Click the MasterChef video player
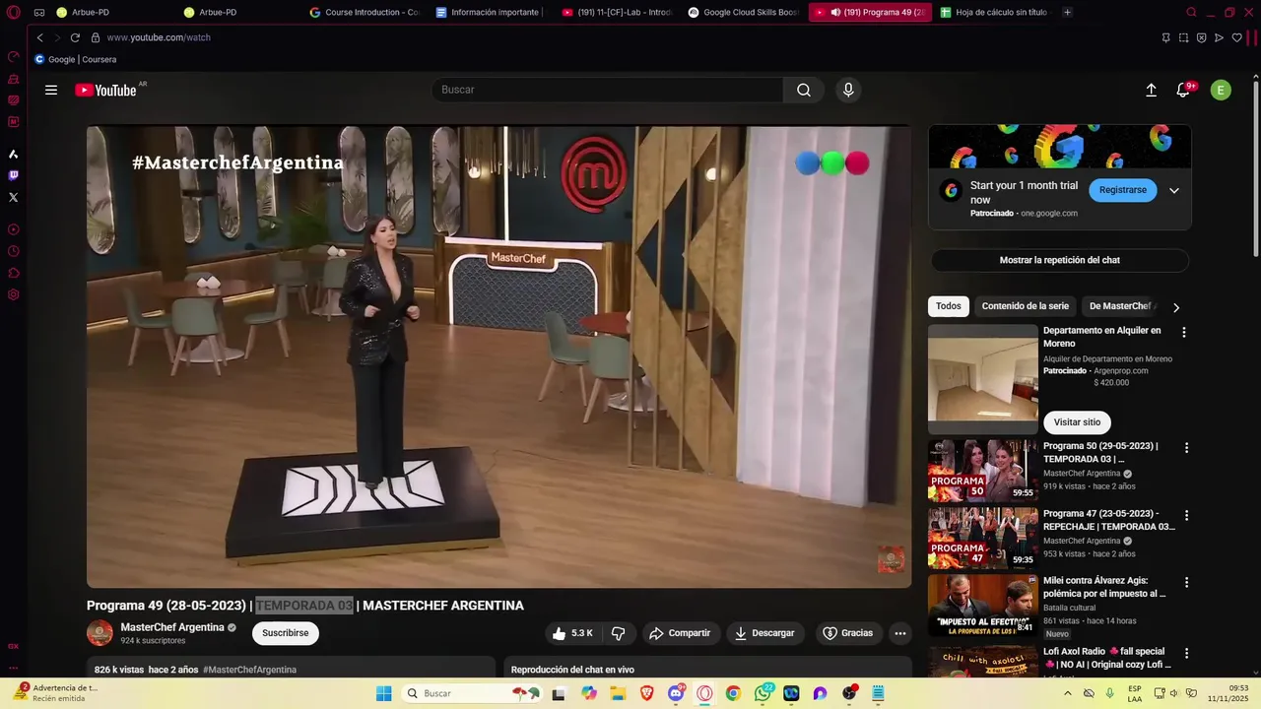Viewport: 1261px width, 709px height. coord(498,356)
